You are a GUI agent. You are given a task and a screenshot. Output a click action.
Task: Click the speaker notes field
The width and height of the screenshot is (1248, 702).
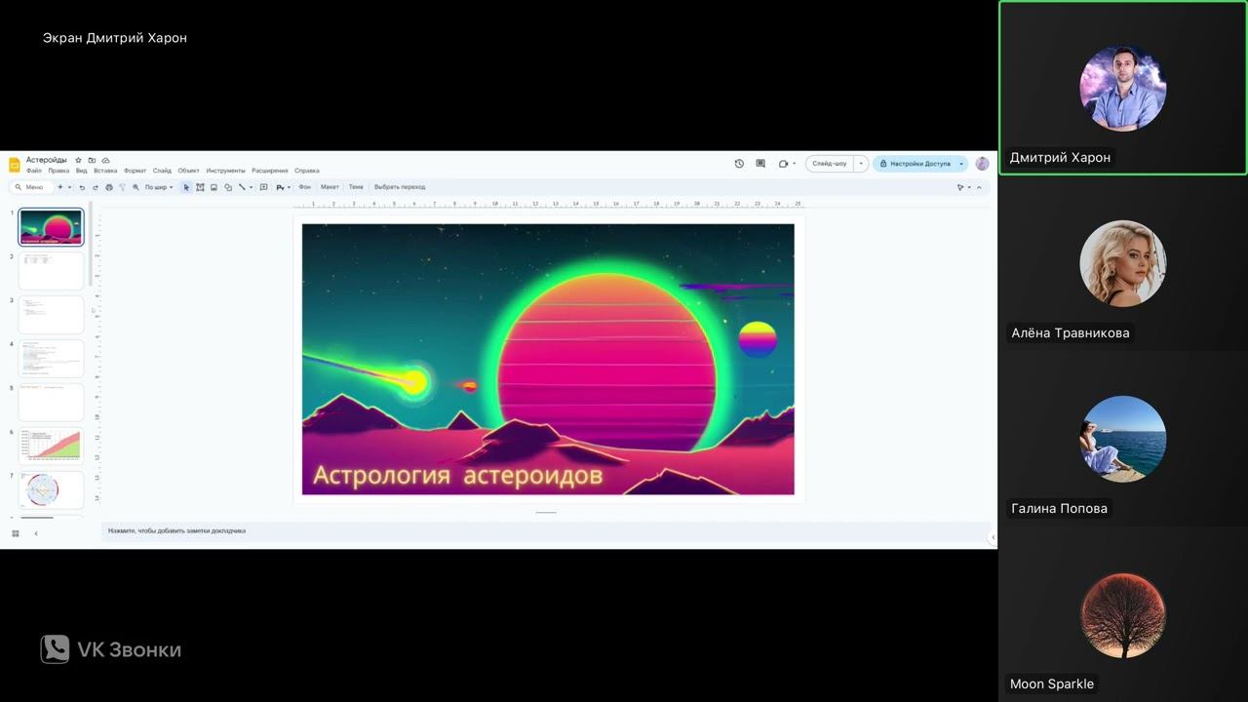[x=545, y=531]
